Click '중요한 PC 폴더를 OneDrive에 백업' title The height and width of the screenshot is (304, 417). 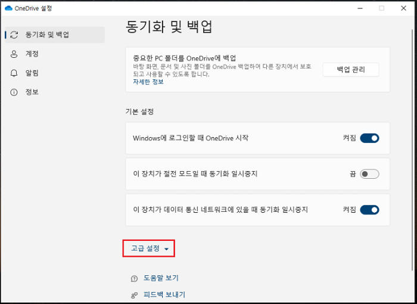tap(184, 58)
